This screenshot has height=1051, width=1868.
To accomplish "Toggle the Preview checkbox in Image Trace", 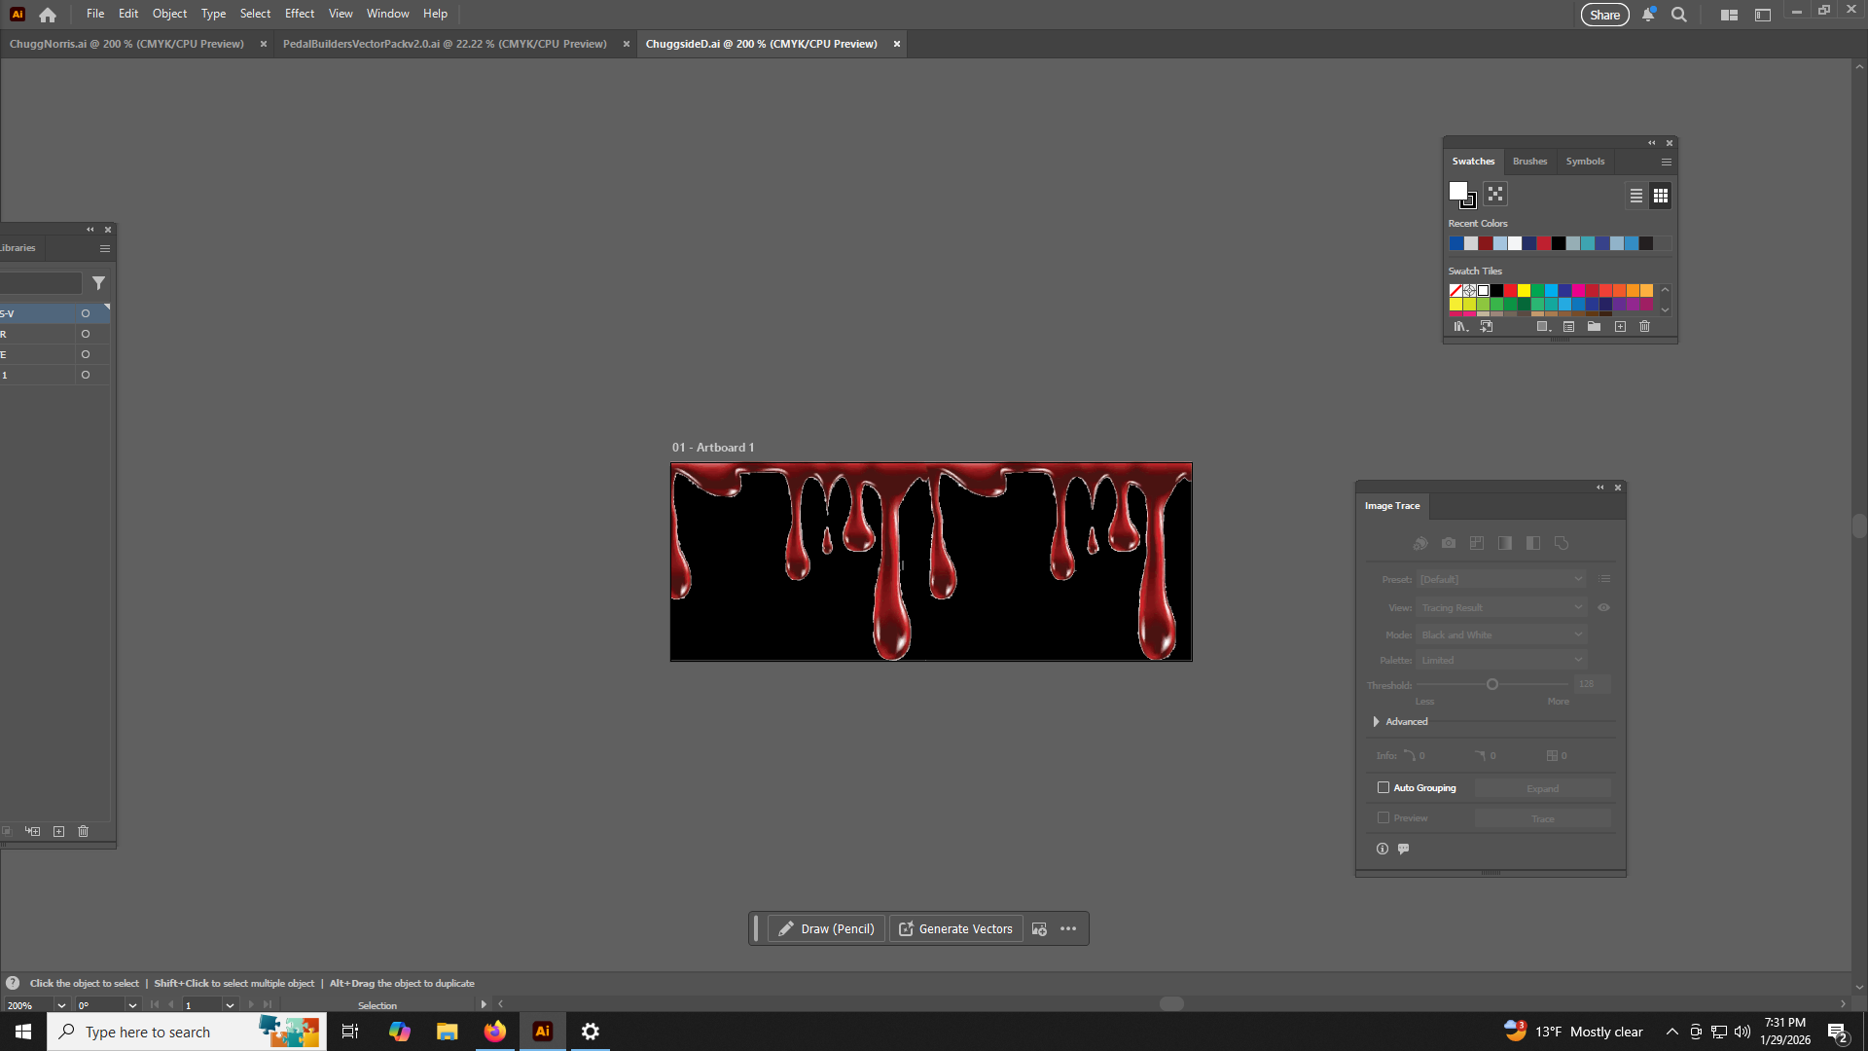I will (x=1383, y=817).
